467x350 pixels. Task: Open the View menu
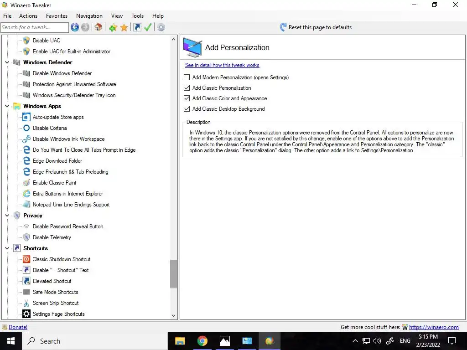click(117, 16)
